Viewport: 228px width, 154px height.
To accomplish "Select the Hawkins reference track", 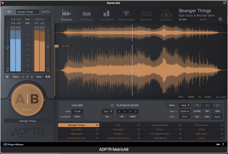I will (x=118, y=134).
